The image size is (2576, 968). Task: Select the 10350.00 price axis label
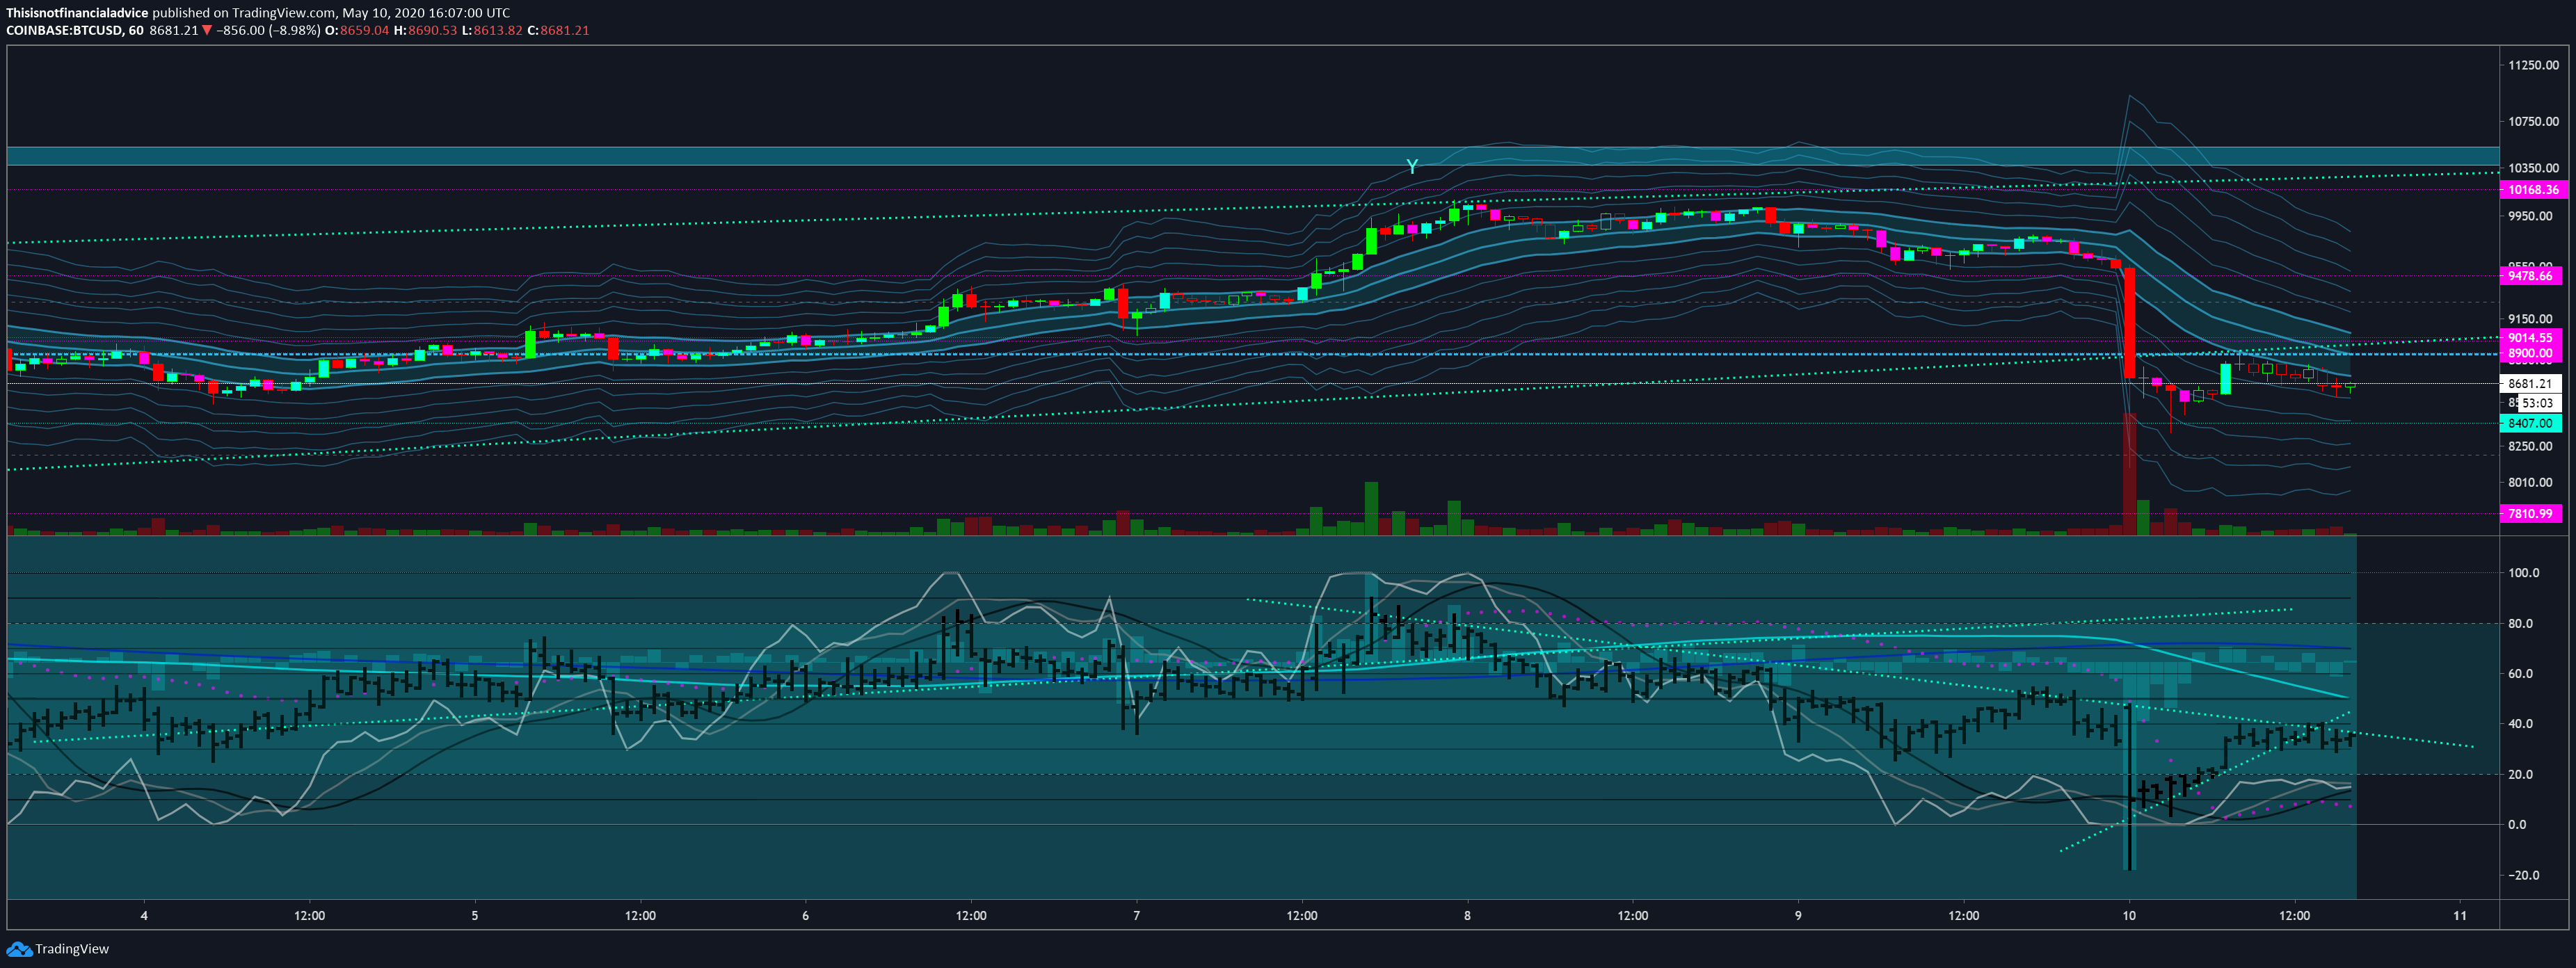point(2533,168)
